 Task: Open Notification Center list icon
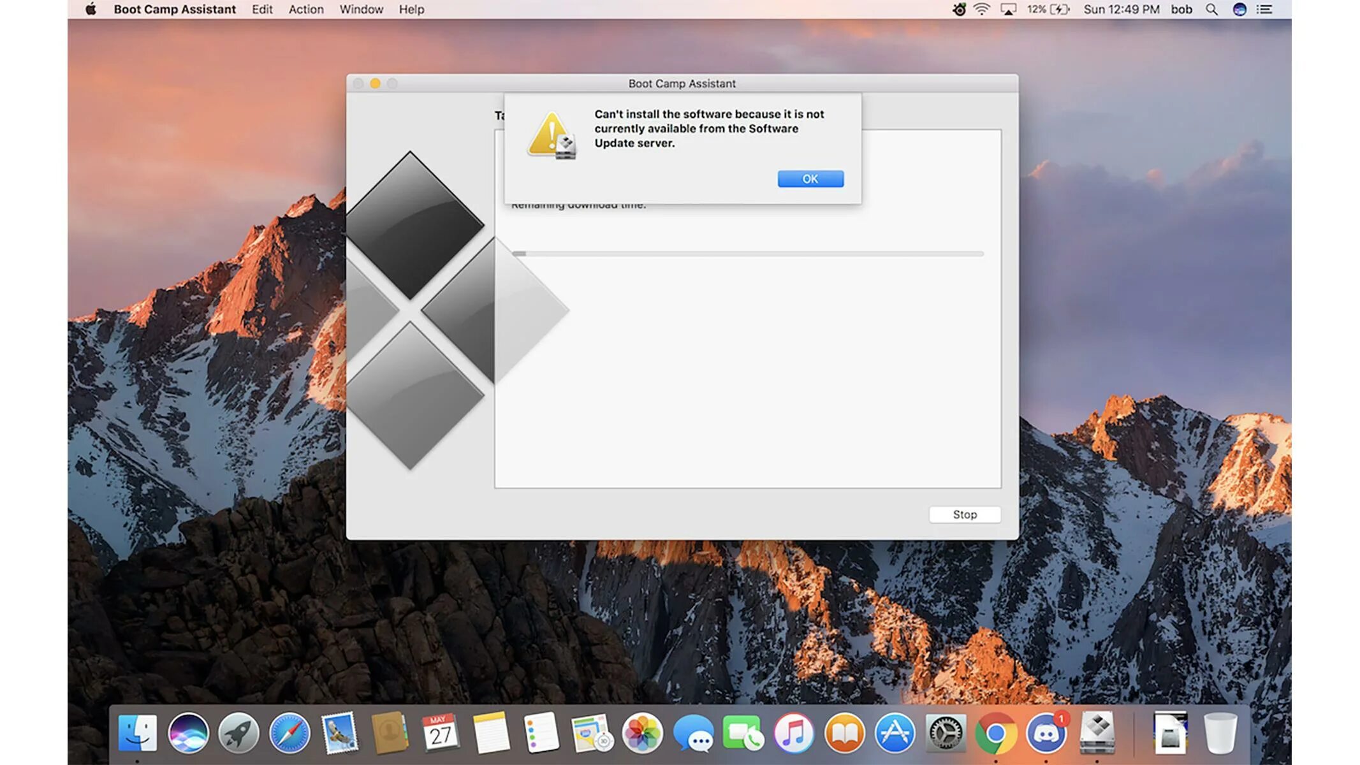(1264, 10)
